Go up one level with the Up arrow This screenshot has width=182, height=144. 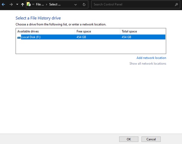tap(23, 5)
